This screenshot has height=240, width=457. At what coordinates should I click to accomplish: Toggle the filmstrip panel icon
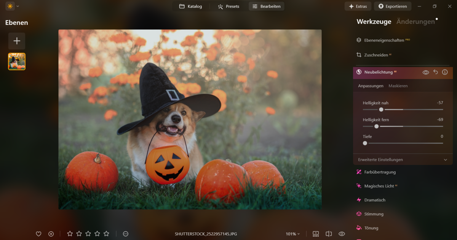pos(315,234)
